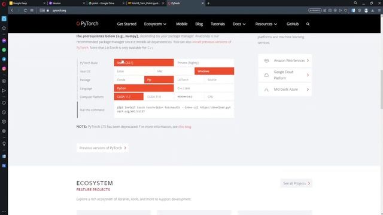This screenshot has width=383, height=215.
Task: Select CUDA 11.8 compute platform
Action: (x=159, y=97)
